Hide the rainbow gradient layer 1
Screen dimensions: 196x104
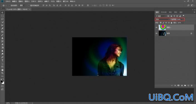pos(157,28)
